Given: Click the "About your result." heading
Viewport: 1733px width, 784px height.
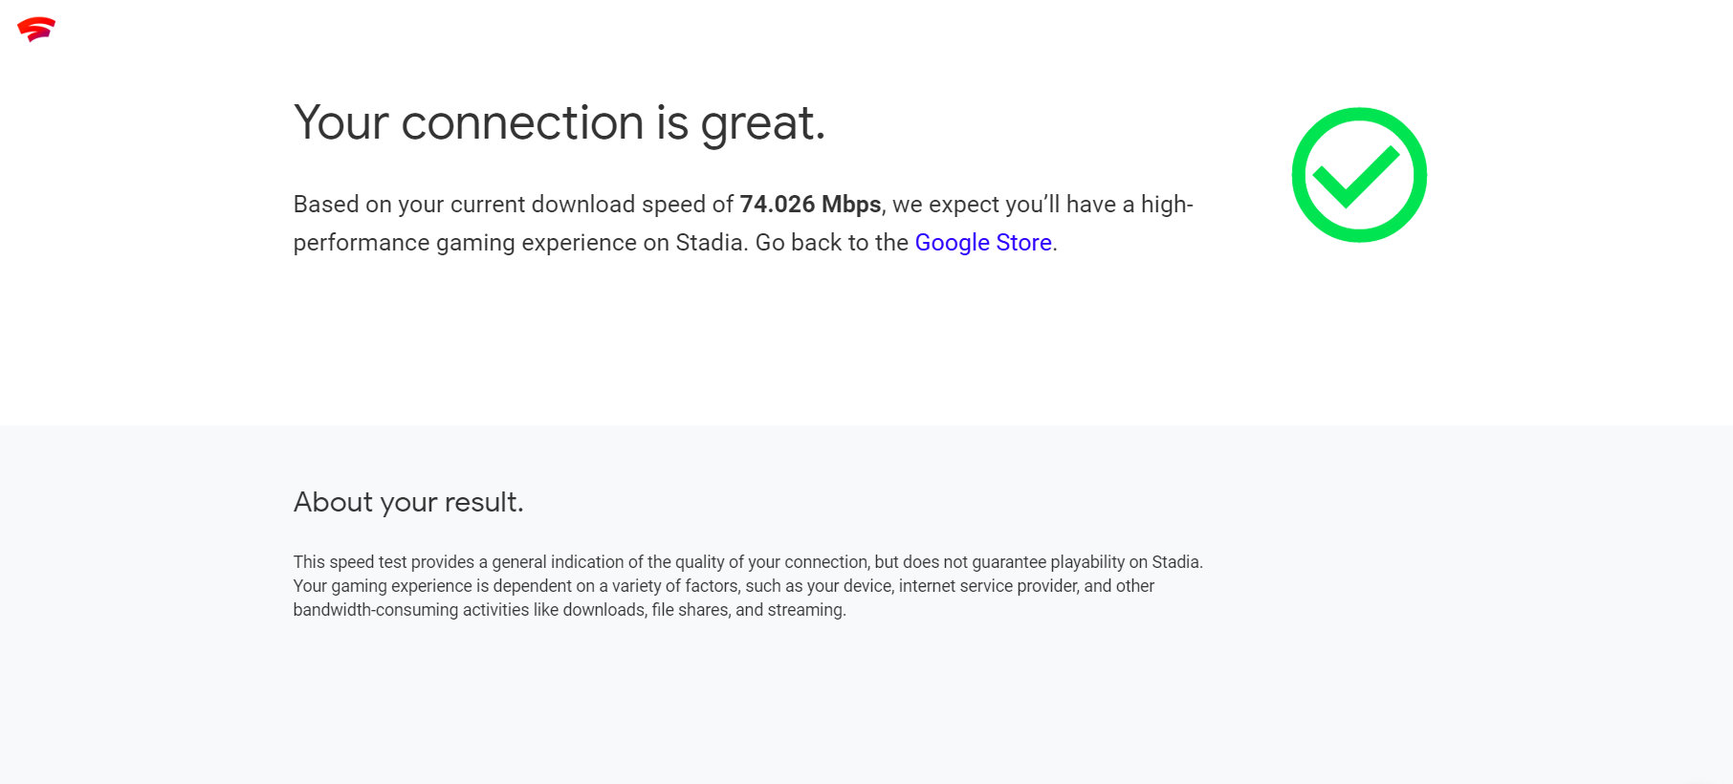Looking at the screenshot, I should point(408,502).
